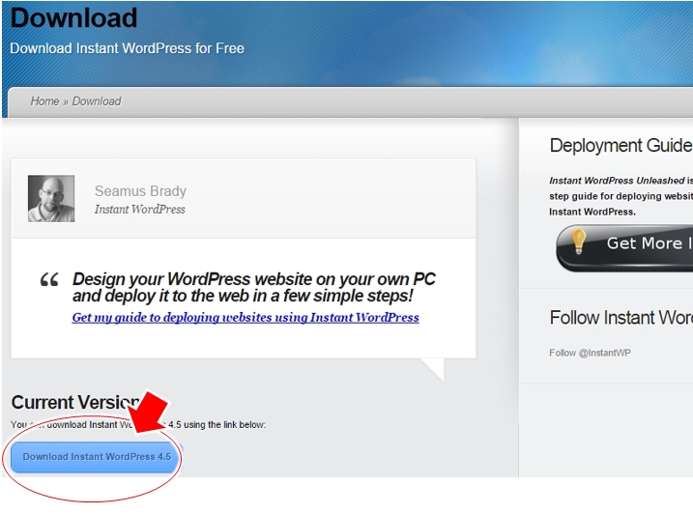Open the guide to deploying websites link
This screenshot has height=514, width=693.
[245, 318]
